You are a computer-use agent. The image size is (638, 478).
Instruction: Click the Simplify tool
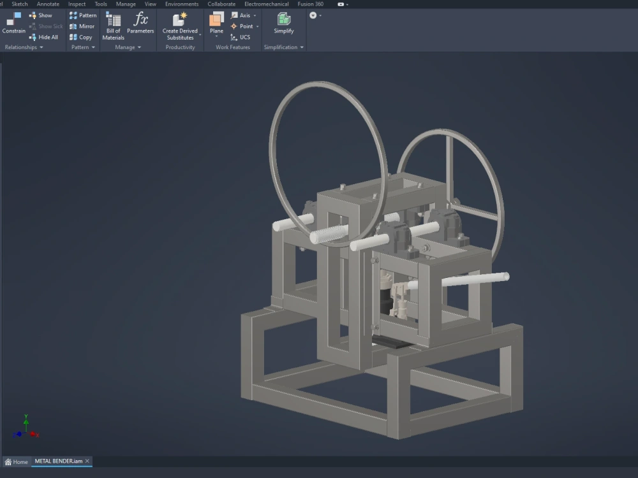pyautogui.click(x=284, y=23)
